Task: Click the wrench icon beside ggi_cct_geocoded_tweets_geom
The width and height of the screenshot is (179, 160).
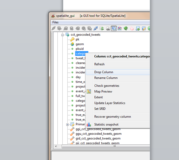Action: click(x=72, y=129)
